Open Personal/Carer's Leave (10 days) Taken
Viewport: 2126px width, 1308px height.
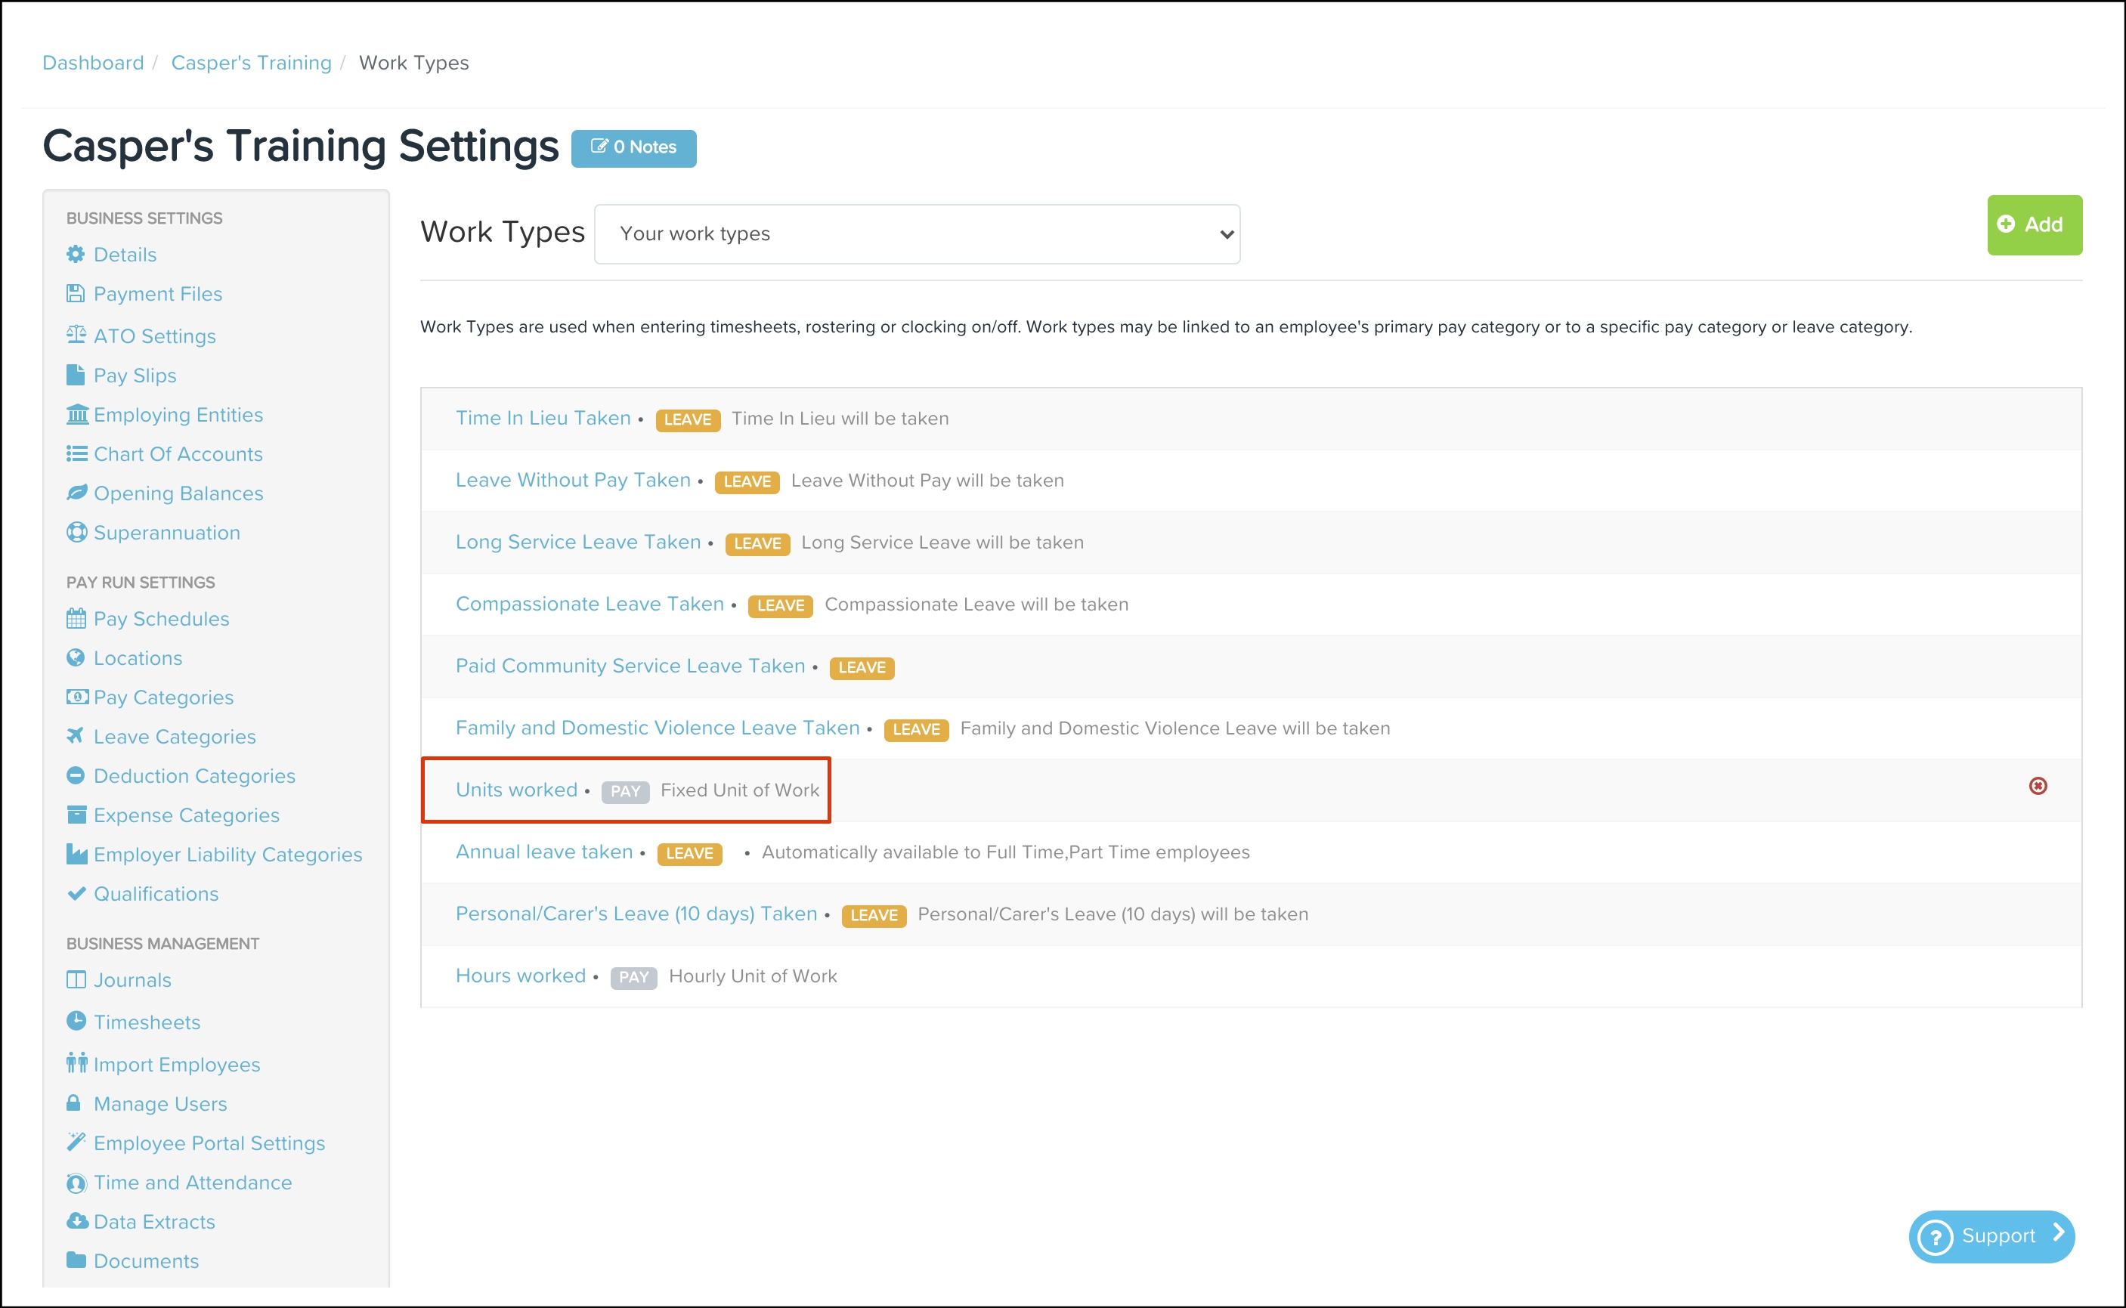(x=637, y=914)
